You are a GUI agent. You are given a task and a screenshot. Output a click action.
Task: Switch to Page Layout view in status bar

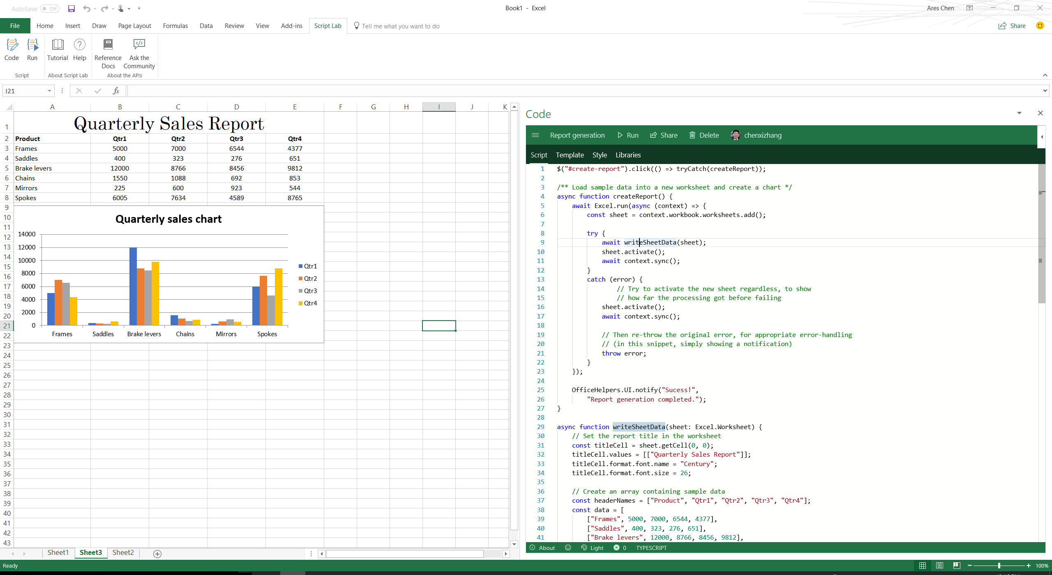point(939,566)
